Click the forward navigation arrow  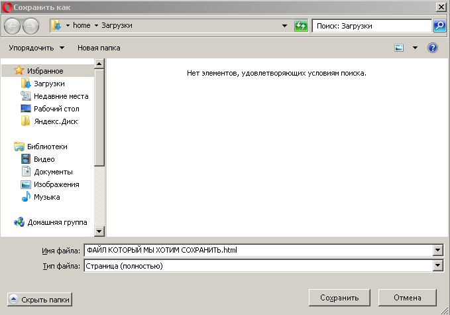tap(30, 26)
